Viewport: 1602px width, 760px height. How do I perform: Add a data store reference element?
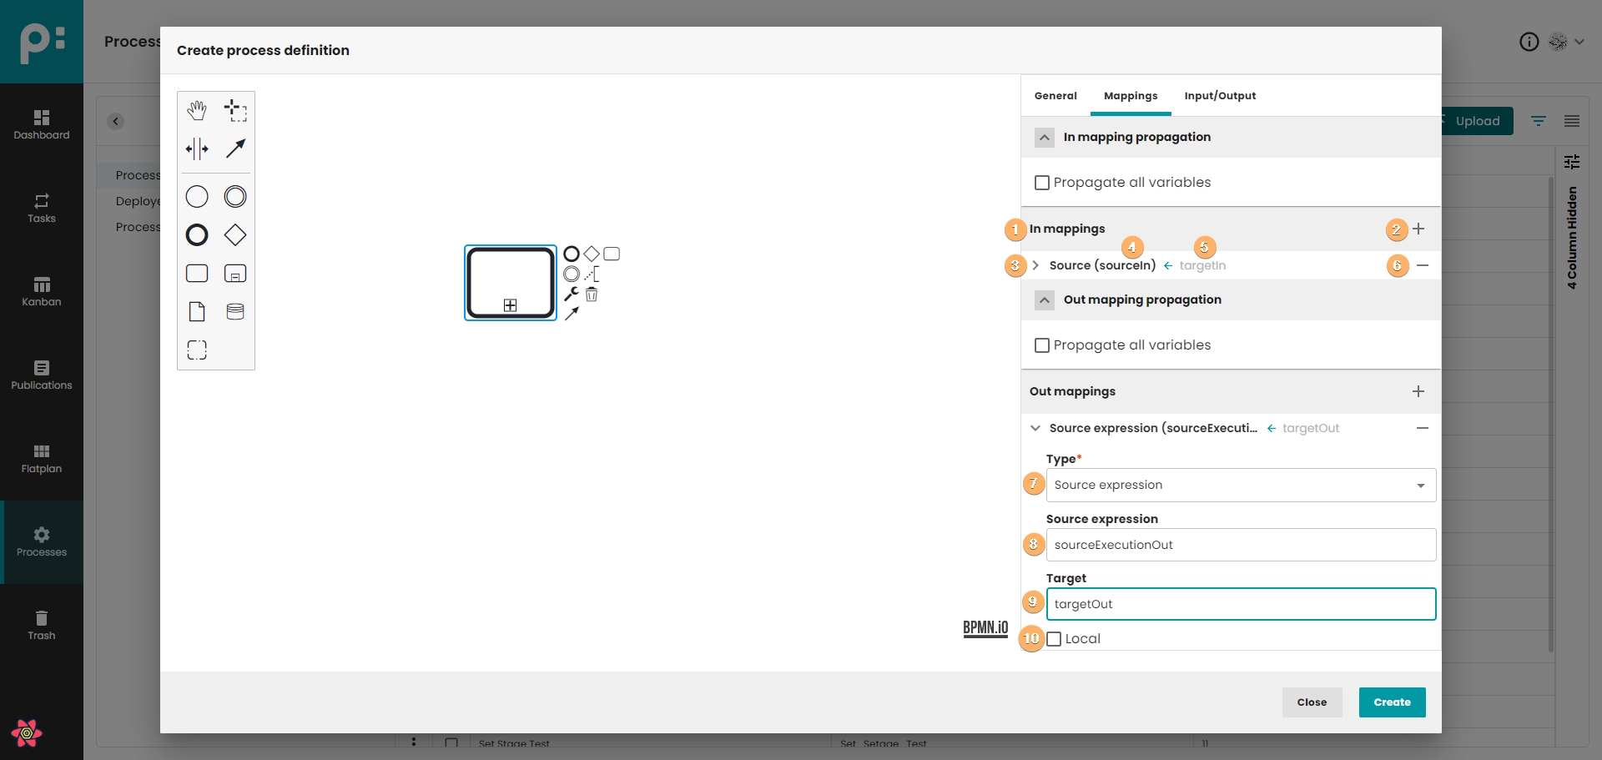pos(235,312)
